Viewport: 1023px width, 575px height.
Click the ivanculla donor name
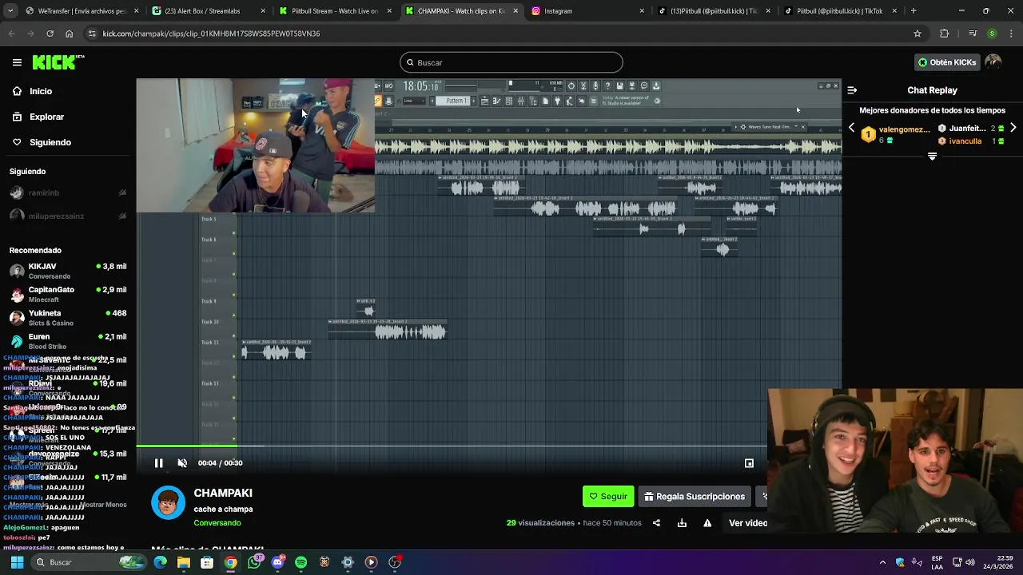point(965,141)
